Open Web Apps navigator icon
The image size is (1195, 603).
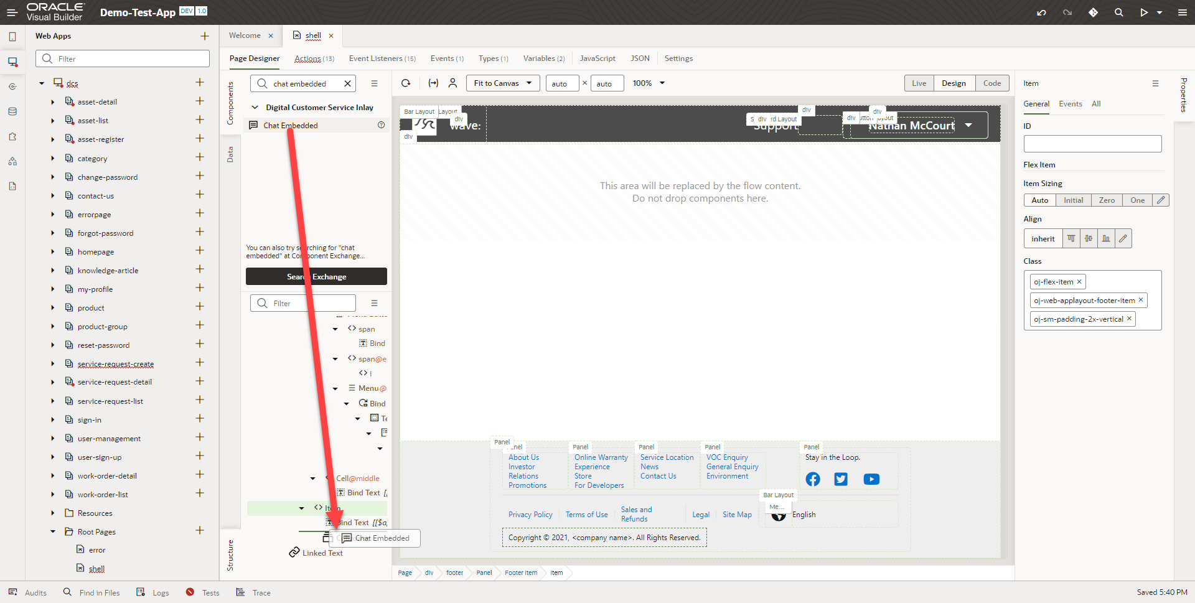coord(12,62)
